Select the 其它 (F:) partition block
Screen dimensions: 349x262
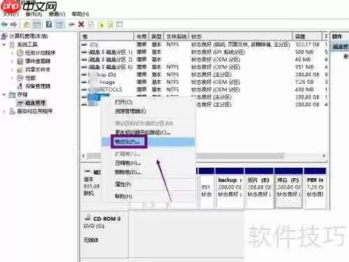pyautogui.click(x=288, y=187)
